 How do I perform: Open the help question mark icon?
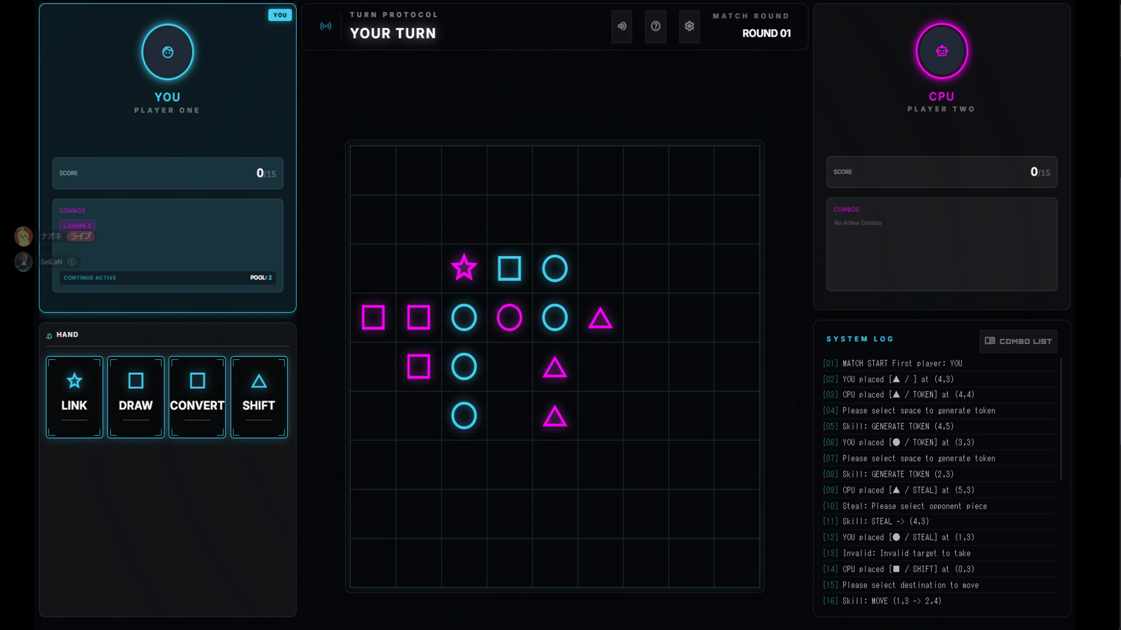coord(656,26)
